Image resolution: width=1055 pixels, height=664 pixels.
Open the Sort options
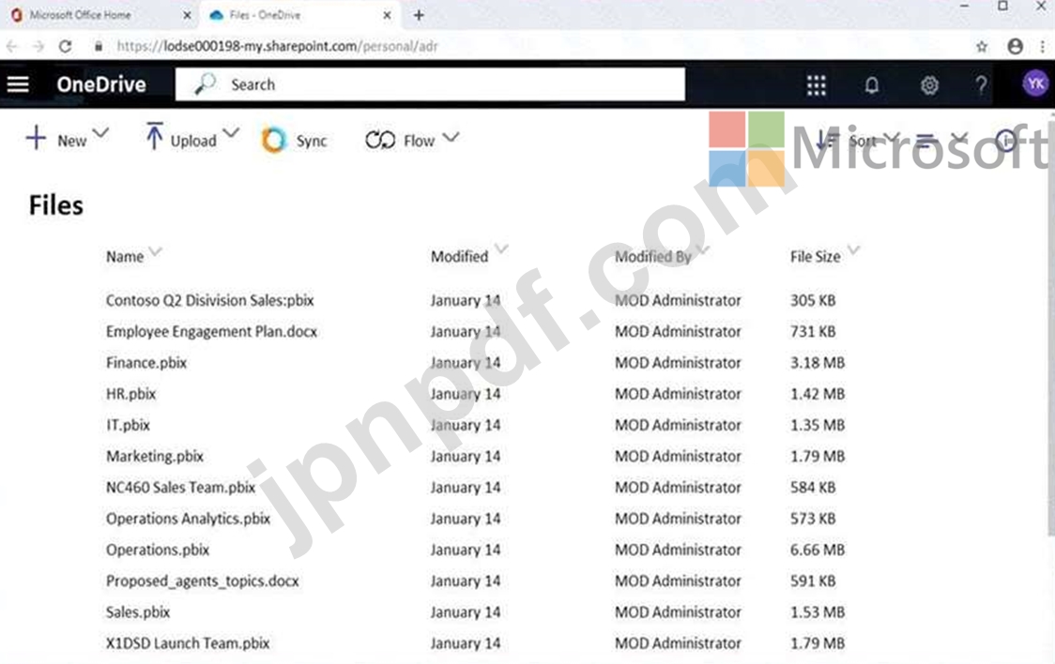(847, 141)
